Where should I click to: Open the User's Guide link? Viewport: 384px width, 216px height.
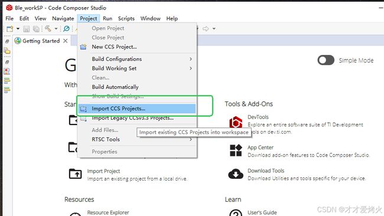tap(262, 212)
